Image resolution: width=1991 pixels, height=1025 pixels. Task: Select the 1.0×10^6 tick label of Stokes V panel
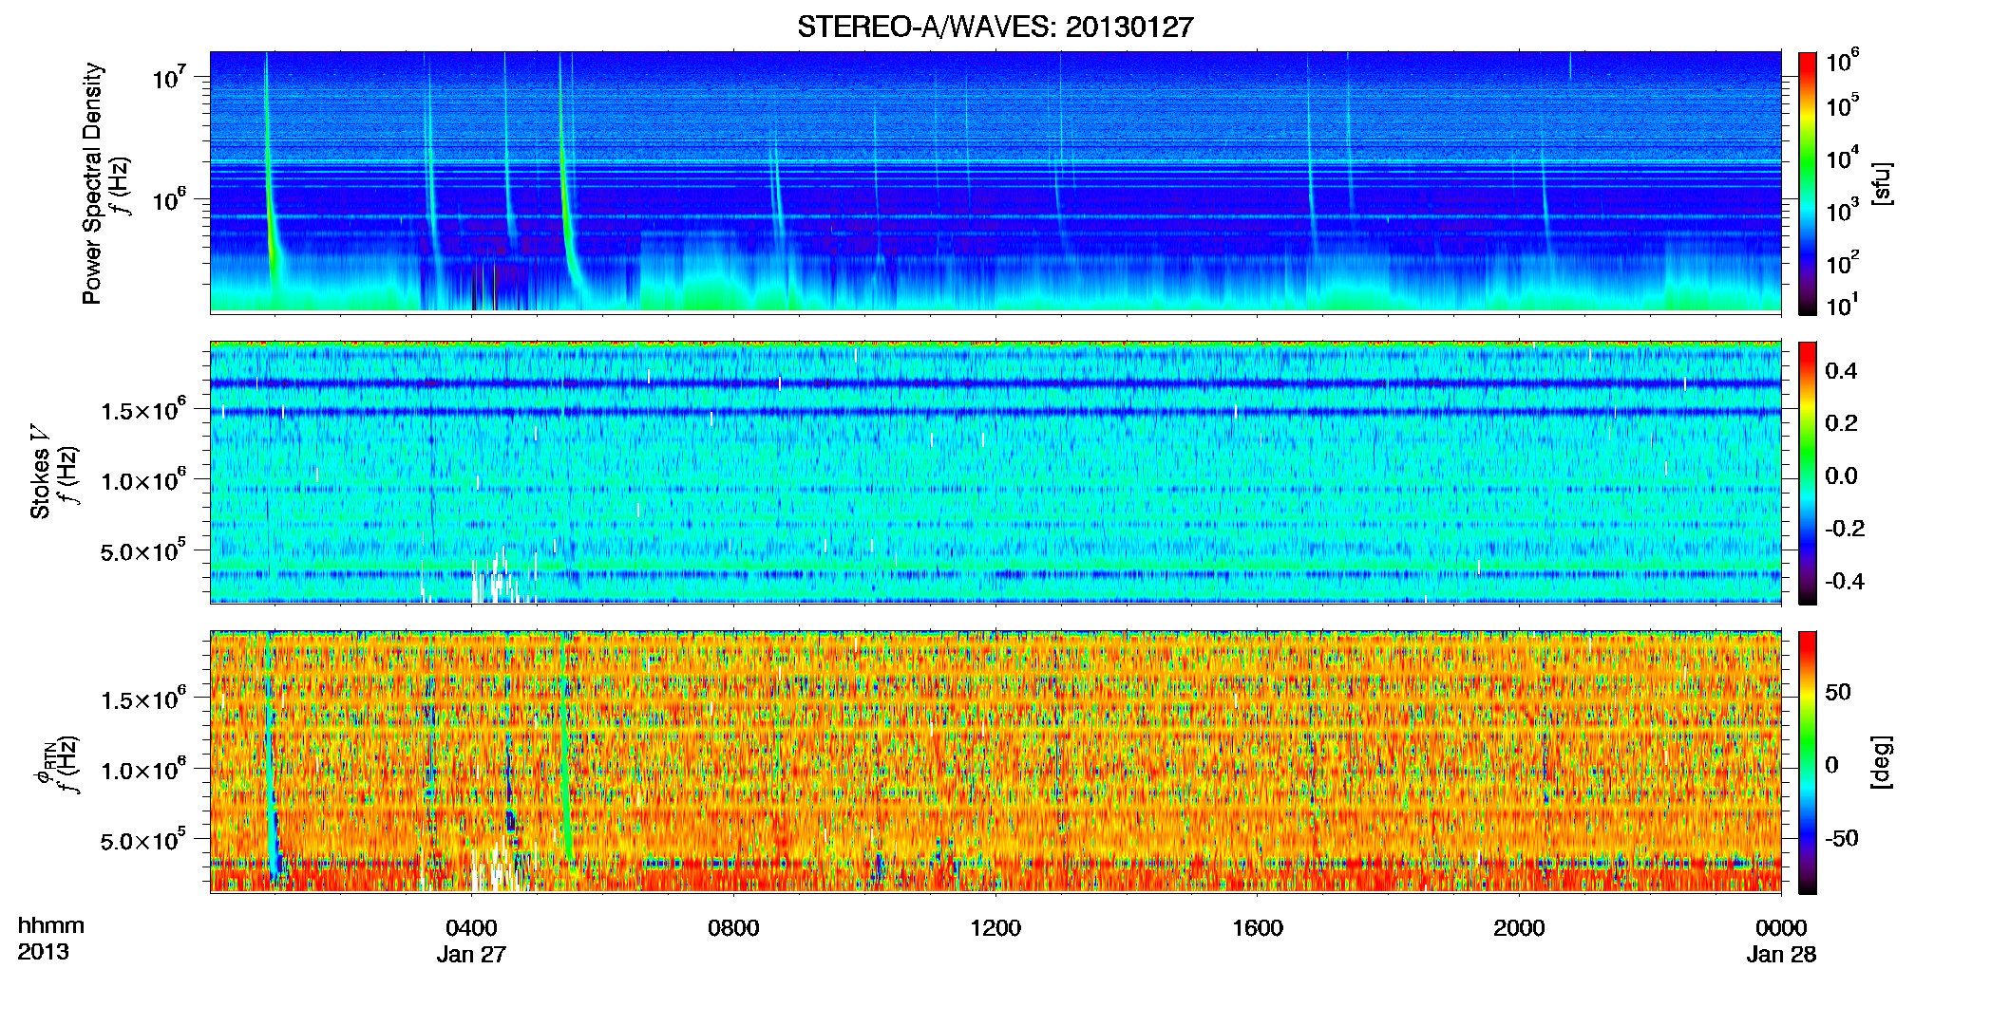coord(143,479)
